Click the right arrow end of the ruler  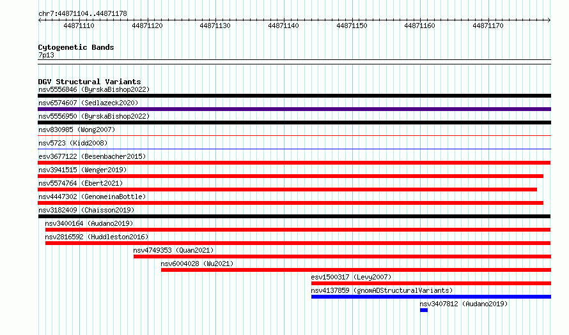549,20
